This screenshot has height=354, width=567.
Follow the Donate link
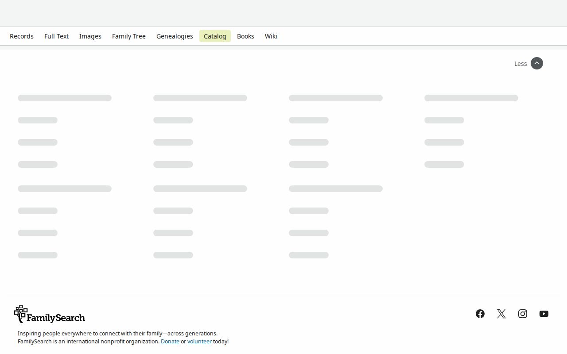click(x=170, y=342)
